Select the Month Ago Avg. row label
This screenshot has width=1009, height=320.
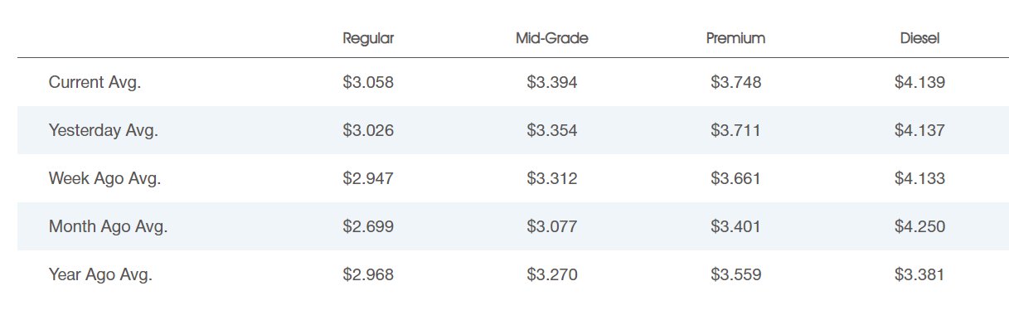[x=108, y=227]
